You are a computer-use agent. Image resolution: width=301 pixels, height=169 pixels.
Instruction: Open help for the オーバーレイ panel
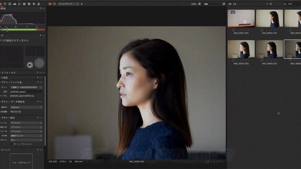click(38, 150)
